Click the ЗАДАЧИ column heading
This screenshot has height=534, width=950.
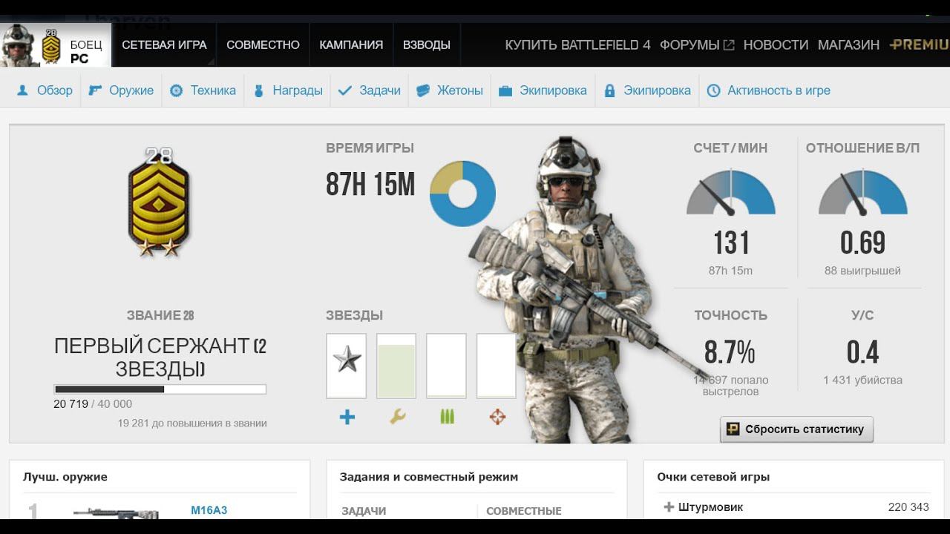pyautogui.click(x=364, y=511)
